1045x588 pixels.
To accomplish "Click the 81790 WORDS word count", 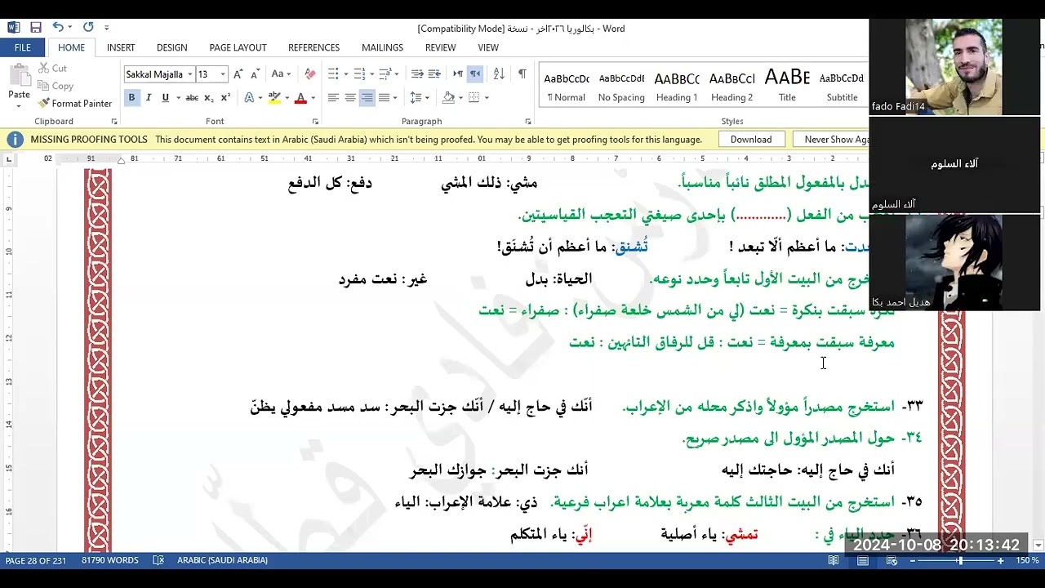I will [x=110, y=560].
